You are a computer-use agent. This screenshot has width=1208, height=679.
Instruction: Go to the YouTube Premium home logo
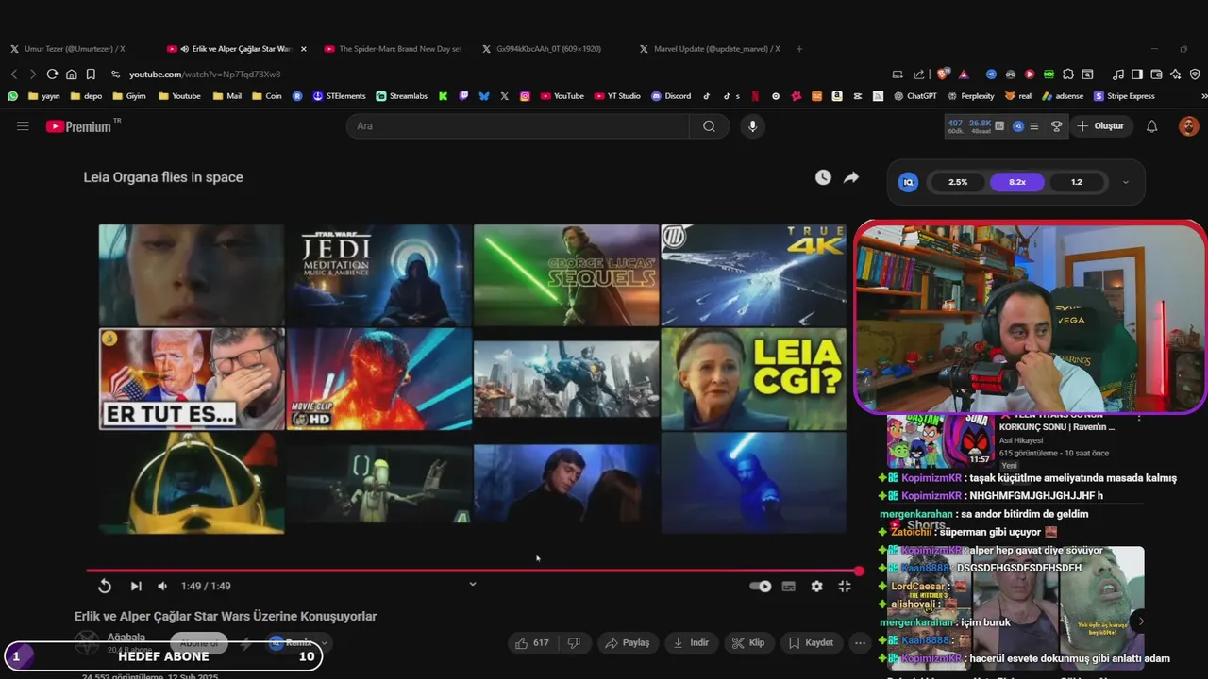click(83, 126)
